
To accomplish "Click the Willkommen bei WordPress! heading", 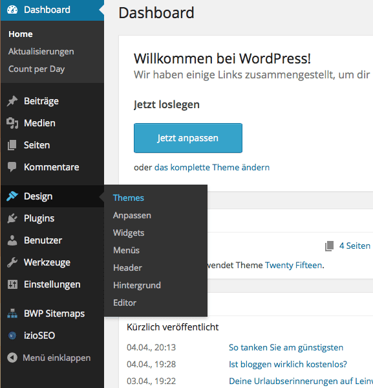I will [222, 59].
